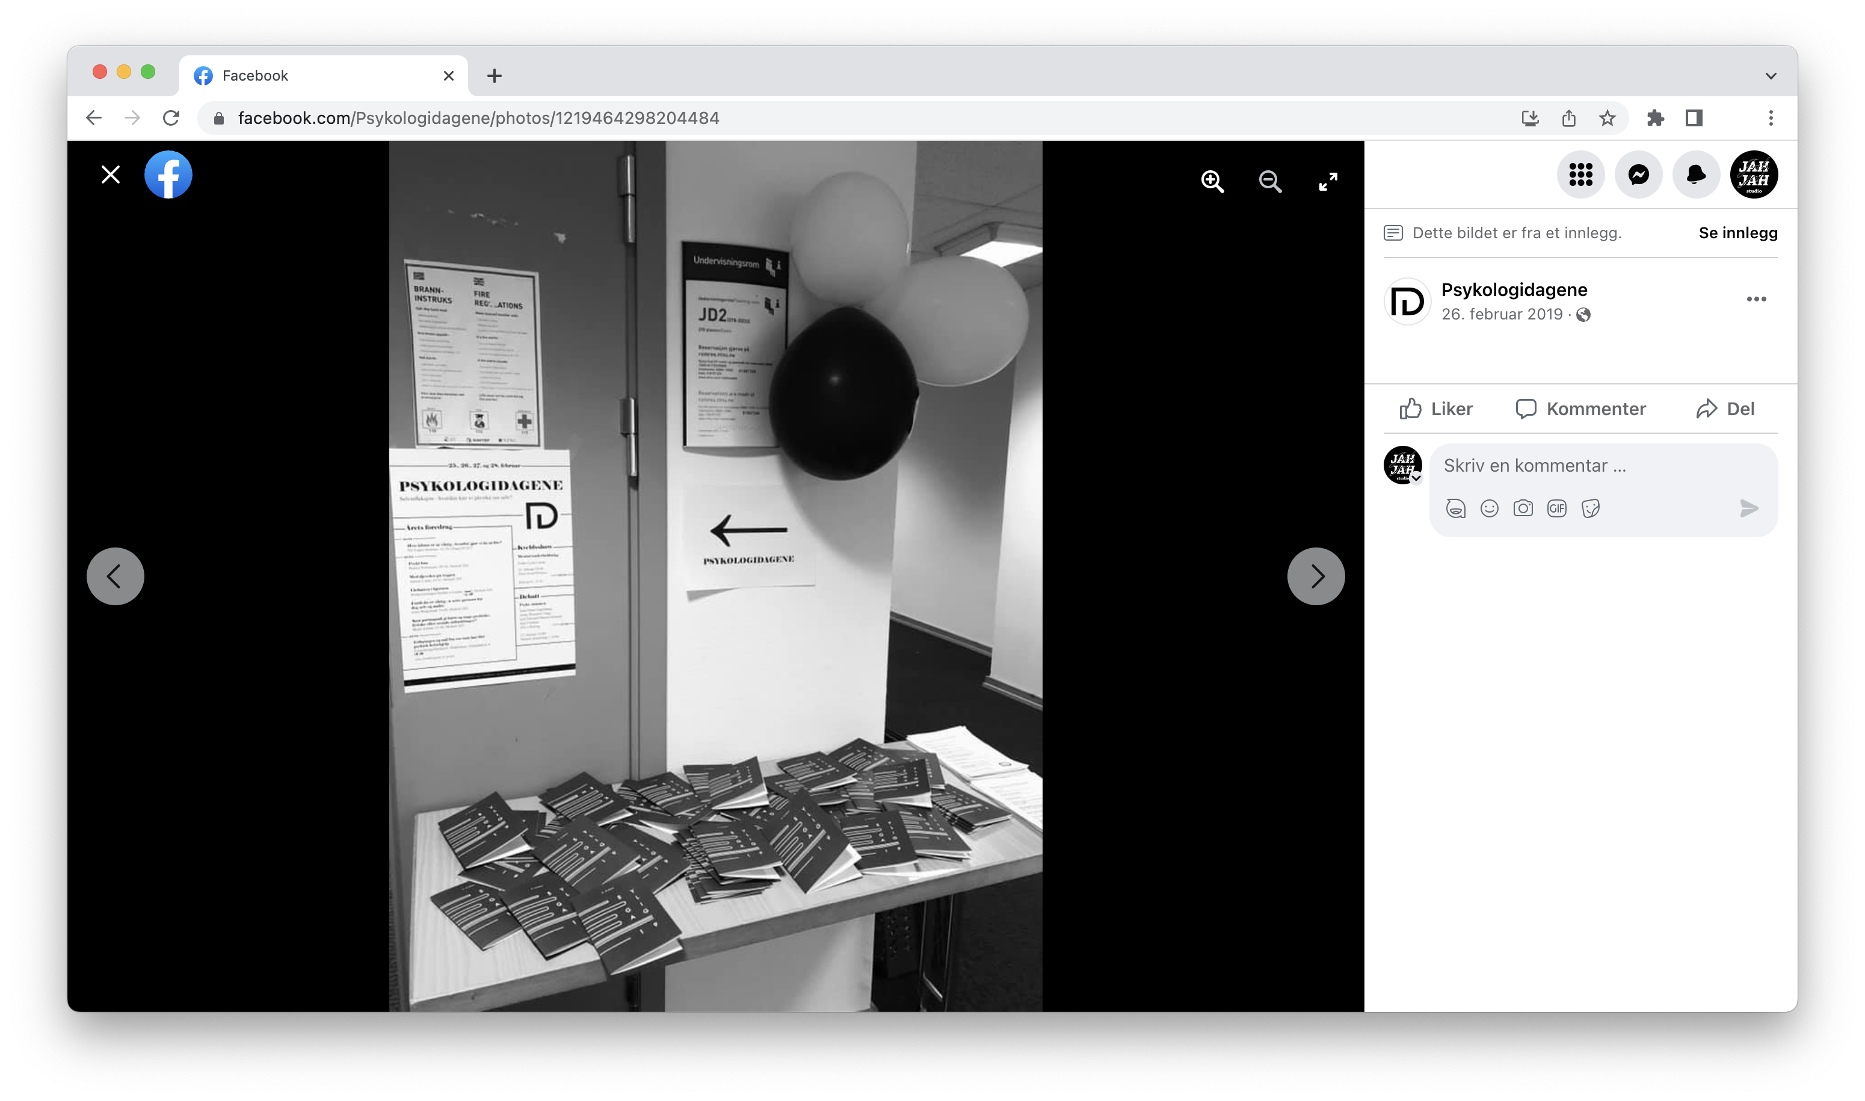The image size is (1865, 1101).
Task: Add a sticker to the comment
Action: click(1590, 508)
